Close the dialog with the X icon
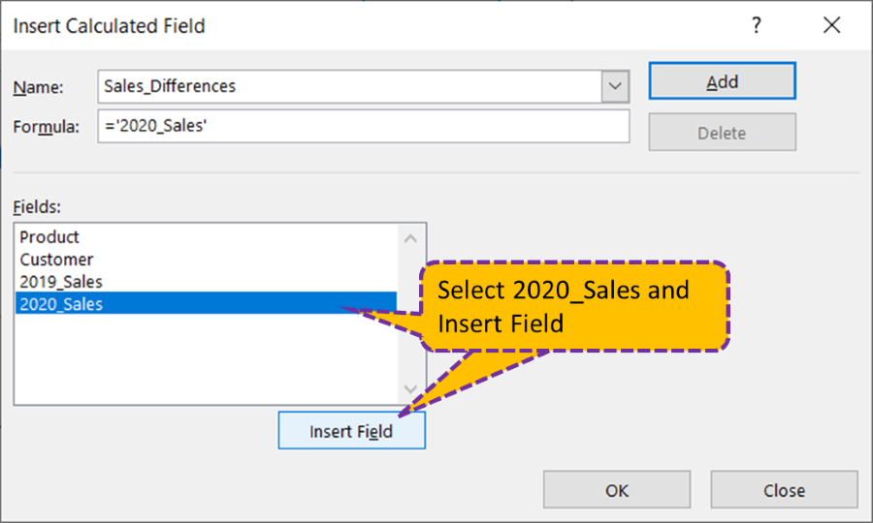The height and width of the screenshot is (523, 873). tap(831, 26)
